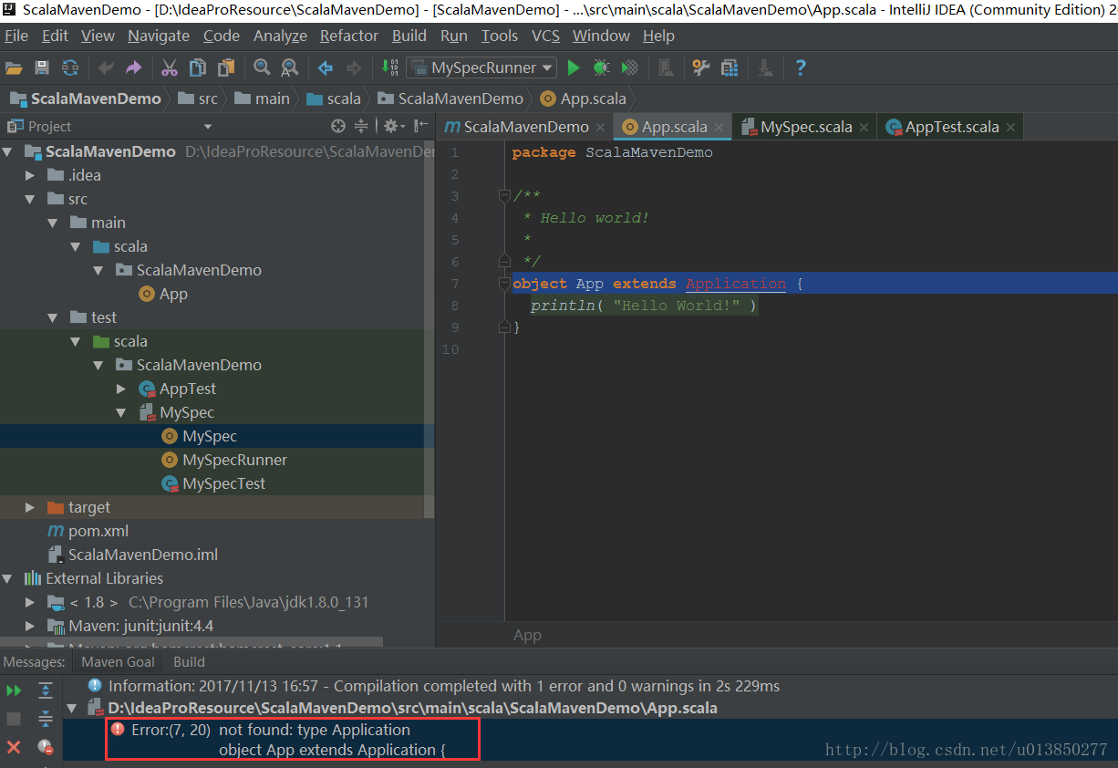
Task: Collapse the App.scala error group arrow
Action: pos(71,708)
